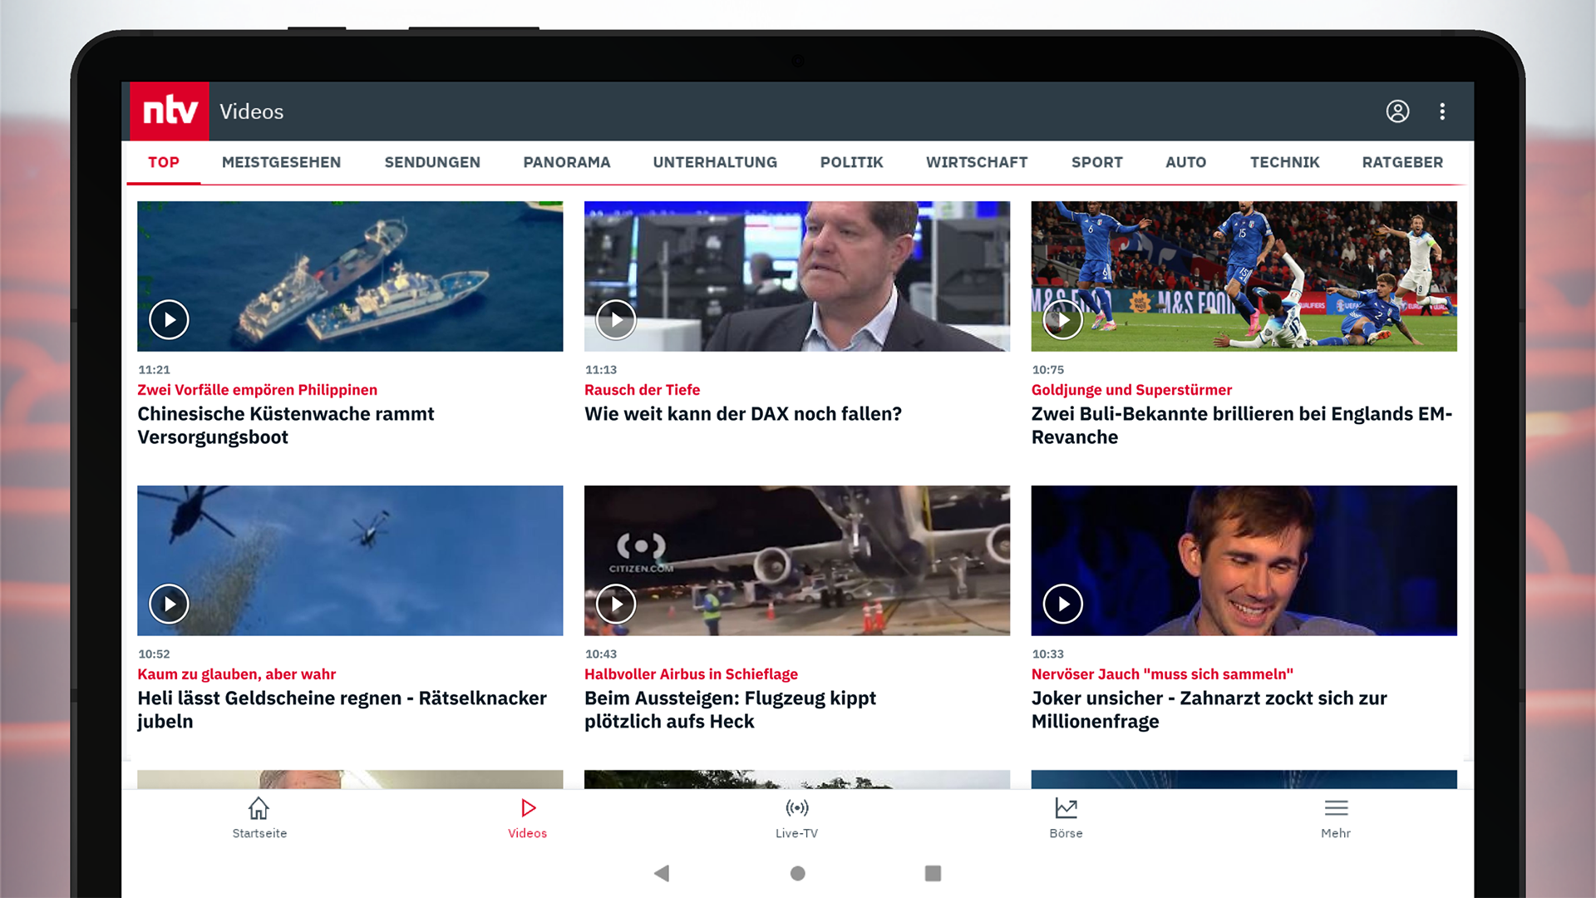This screenshot has width=1596, height=898.
Task: Switch to the POLITIK tab
Action: click(851, 162)
